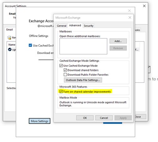The width and height of the screenshot is (158, 142).
Task: Click the Add... mailbox button
Action: click(118, 41)
